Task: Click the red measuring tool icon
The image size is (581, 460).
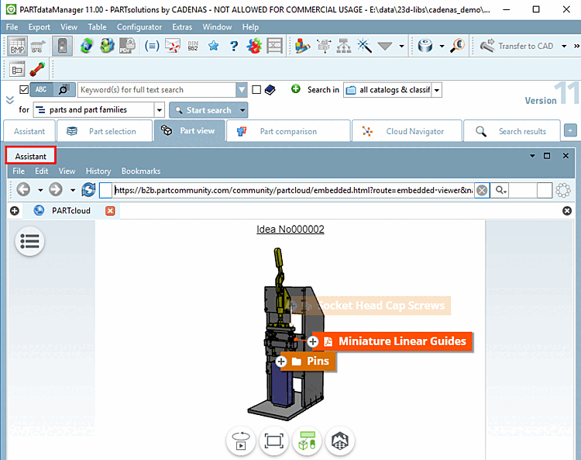Action: click(x=37, y=69)
